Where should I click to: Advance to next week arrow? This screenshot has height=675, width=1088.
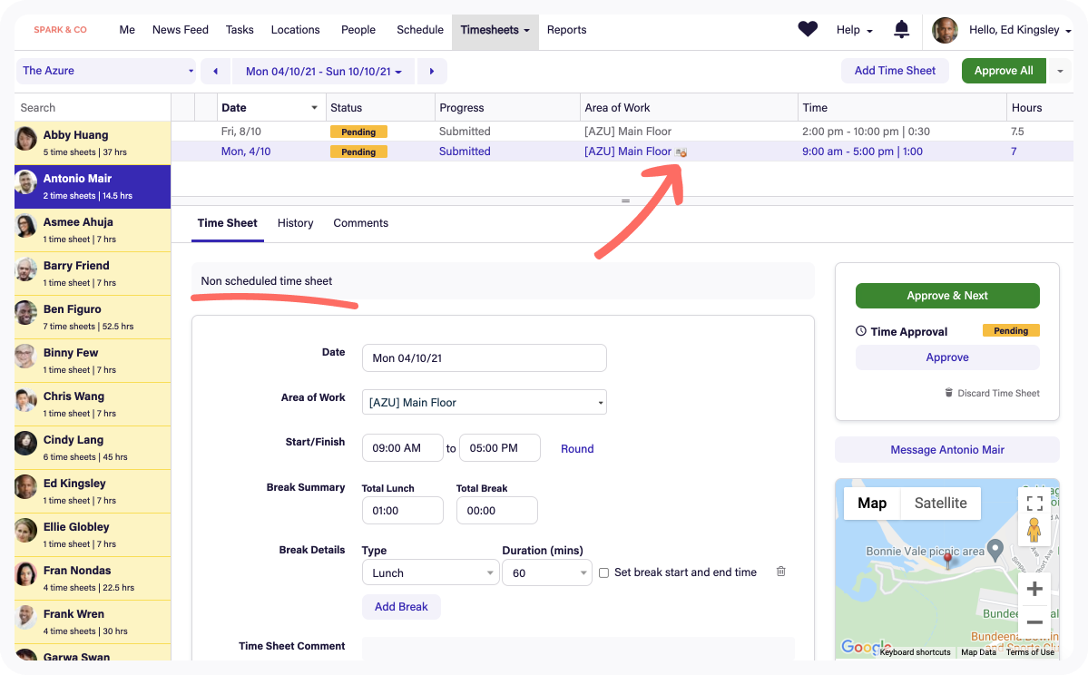point(432,71)
